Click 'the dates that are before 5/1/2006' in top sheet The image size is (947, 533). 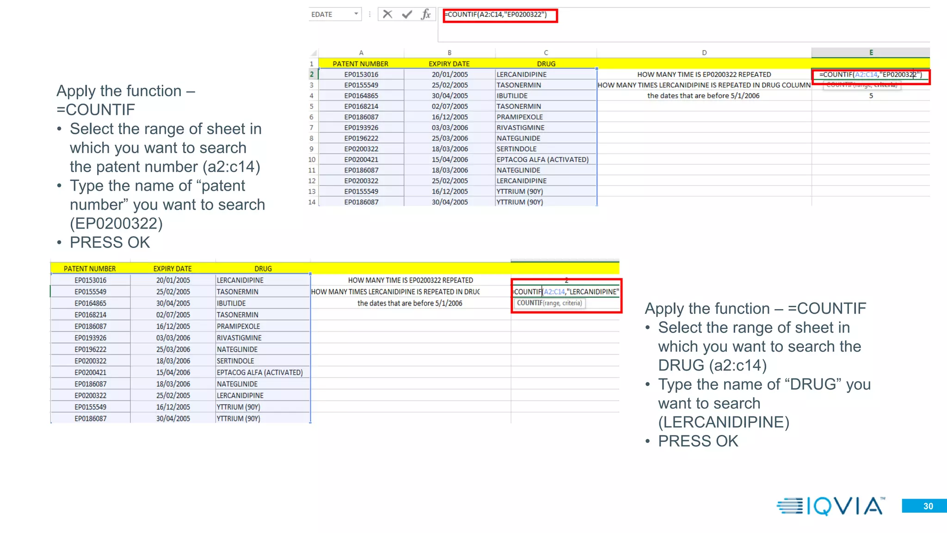click(x=703, y=96)
